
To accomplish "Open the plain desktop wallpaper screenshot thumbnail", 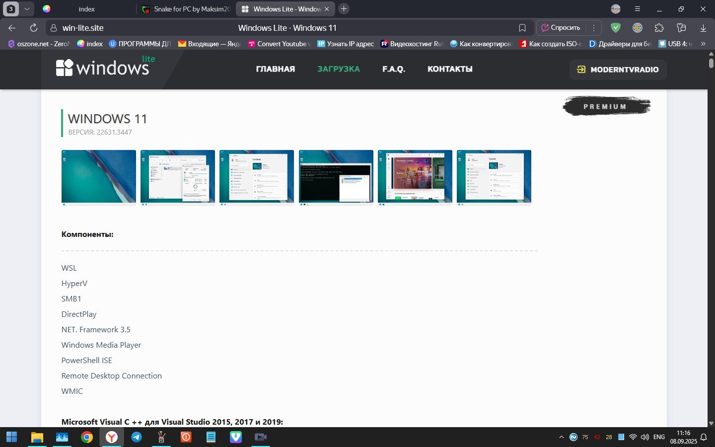I will (x=99, y=177).
